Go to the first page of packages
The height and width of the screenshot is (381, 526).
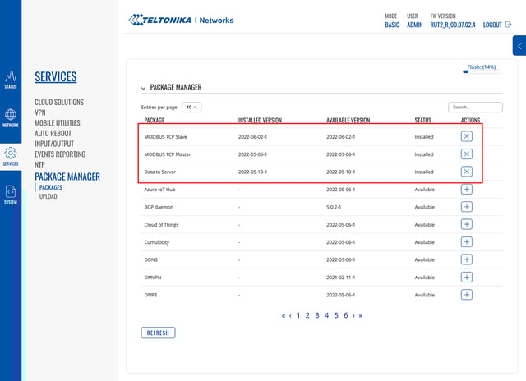(x=284, y=315)
